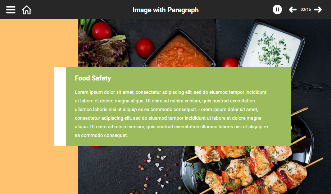Click the Image with Paragraph title

point(165,10)
